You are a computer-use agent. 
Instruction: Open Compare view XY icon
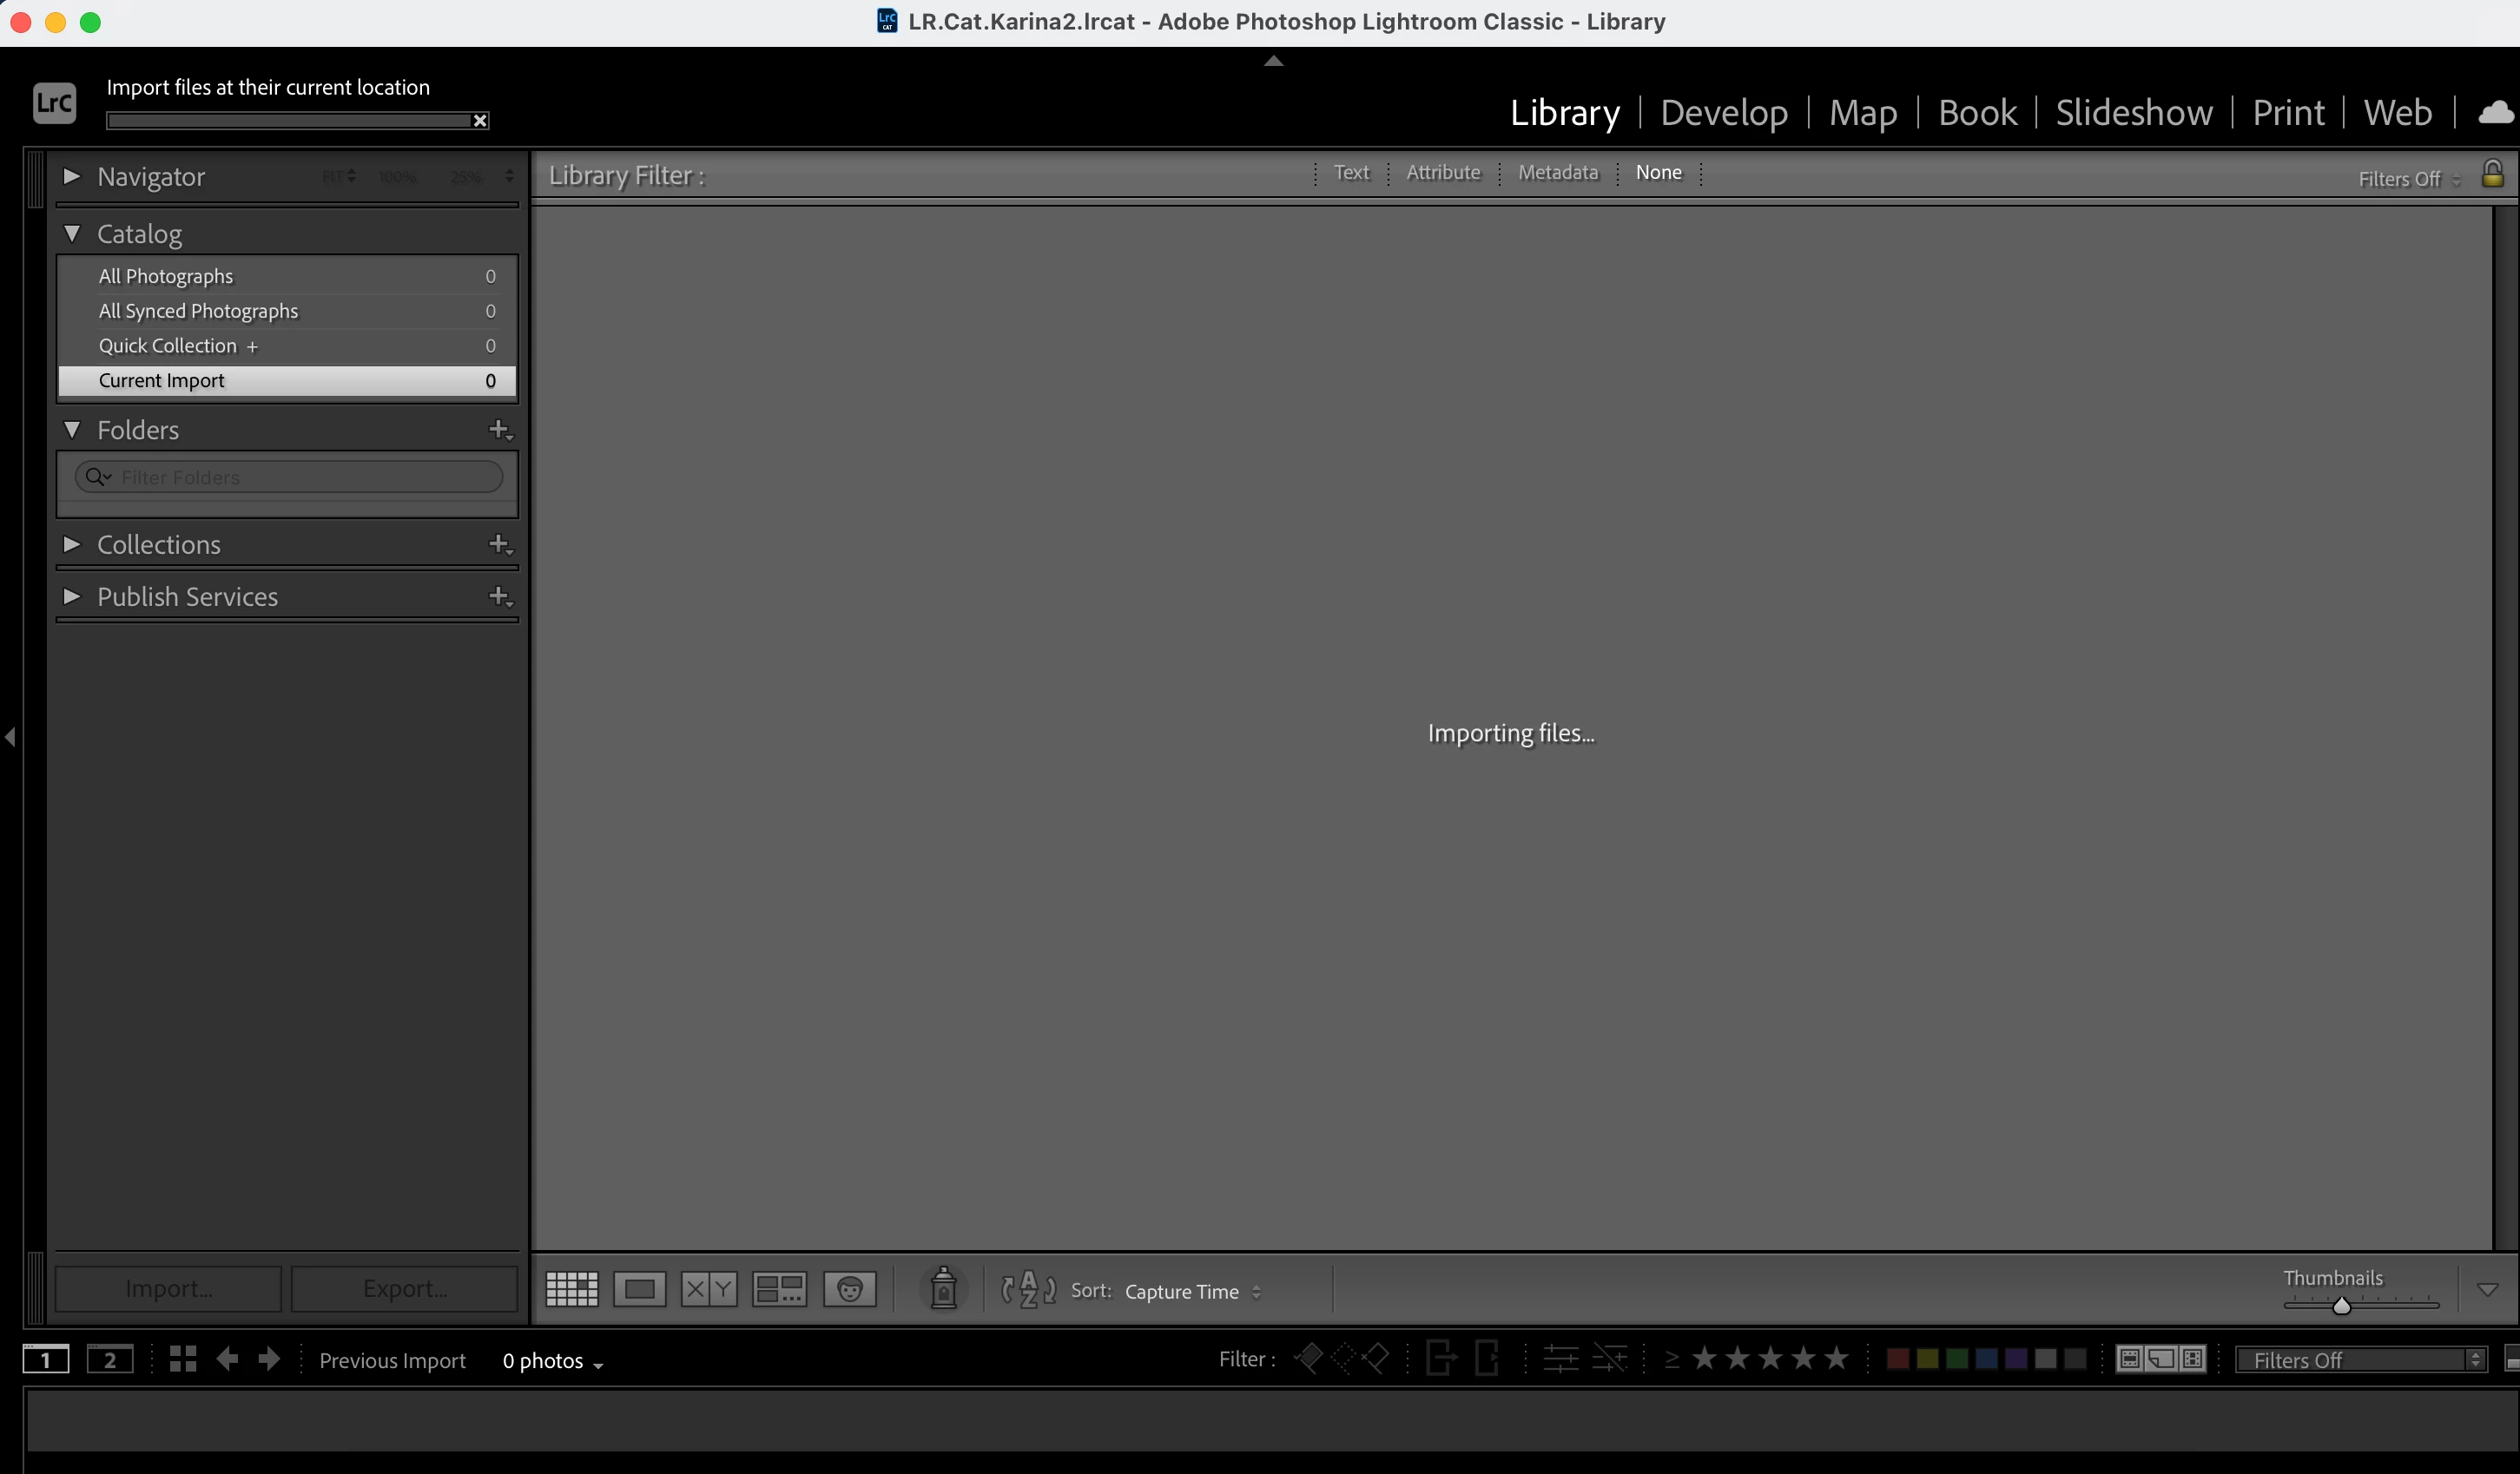(x=709, y=1289)
